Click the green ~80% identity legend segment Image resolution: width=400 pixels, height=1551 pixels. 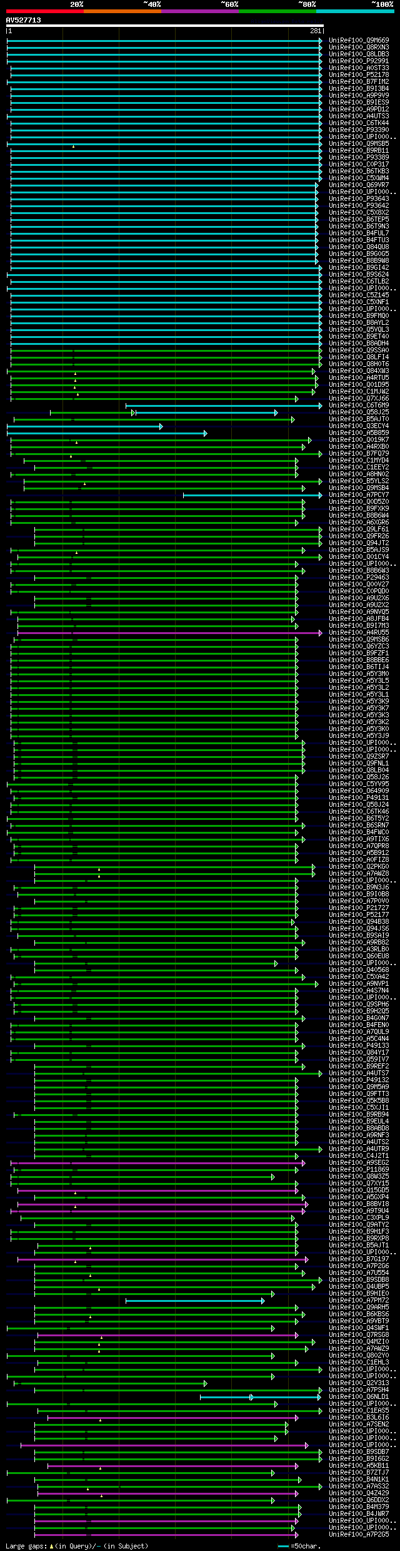[277, 11]
